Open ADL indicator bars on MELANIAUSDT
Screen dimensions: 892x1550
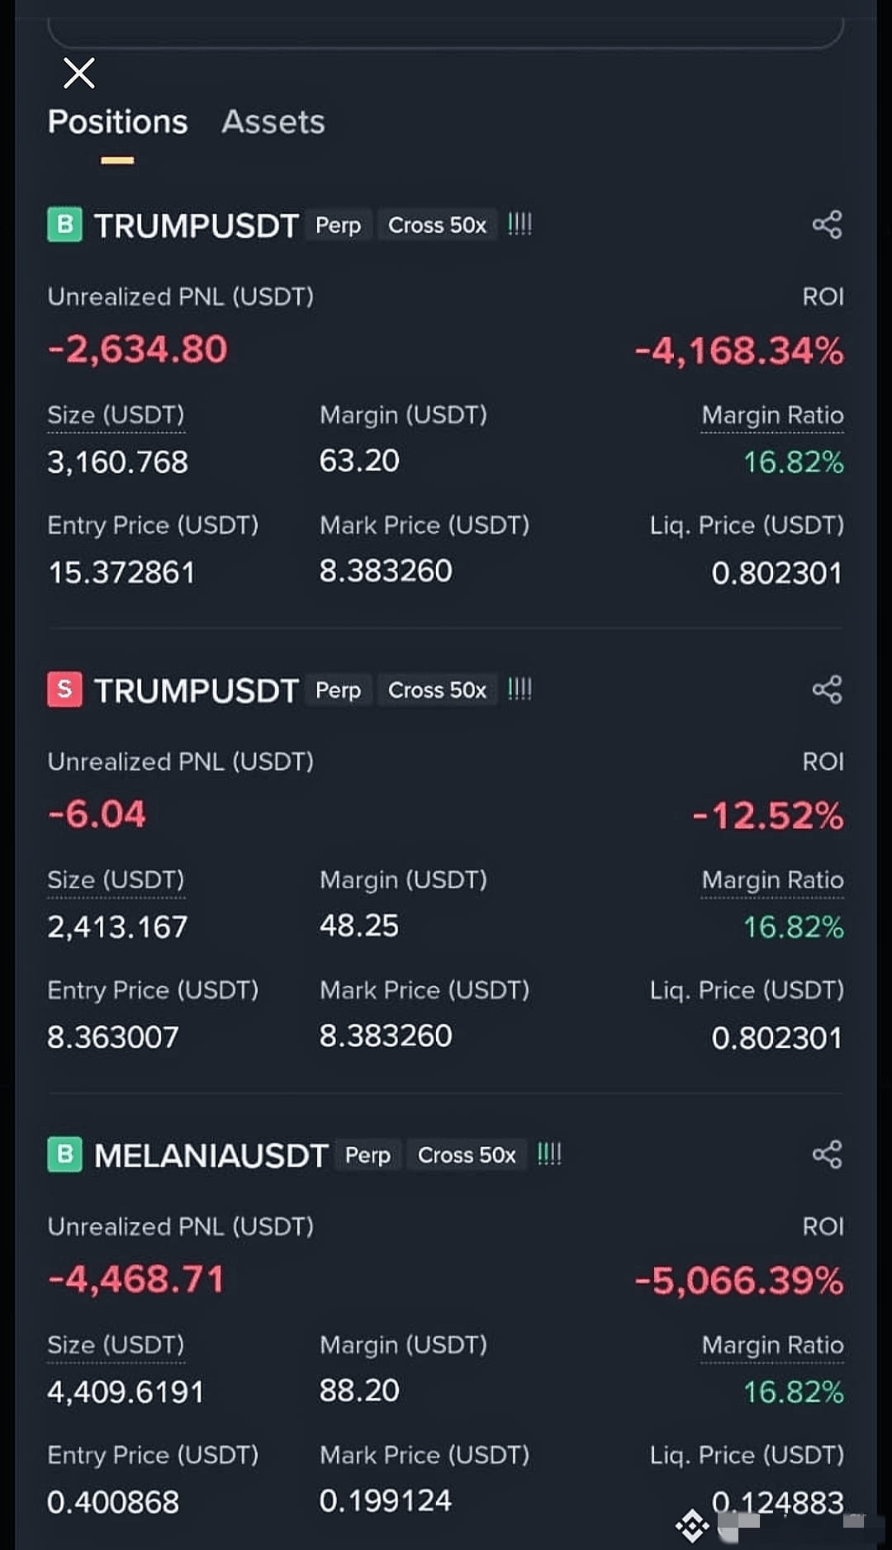549,1154
